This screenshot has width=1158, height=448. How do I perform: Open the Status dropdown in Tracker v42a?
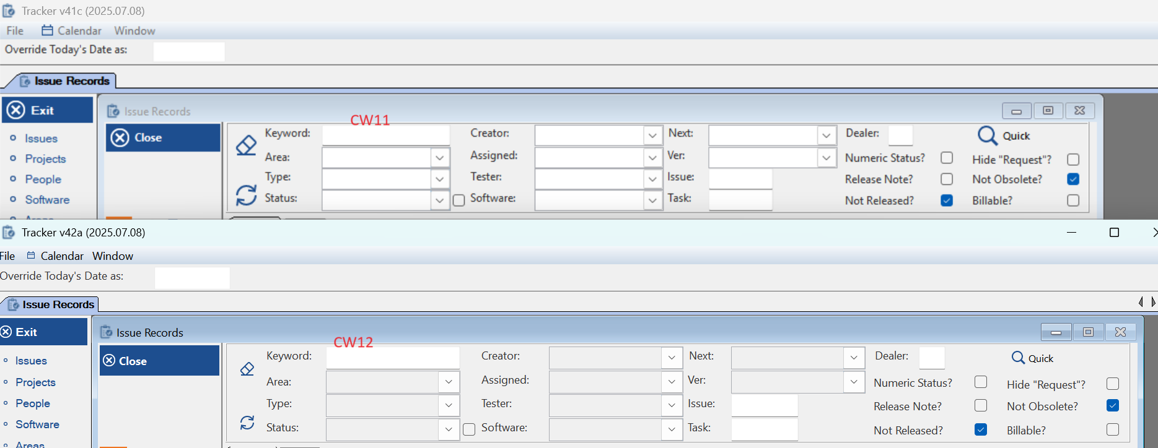pos(449,429)
